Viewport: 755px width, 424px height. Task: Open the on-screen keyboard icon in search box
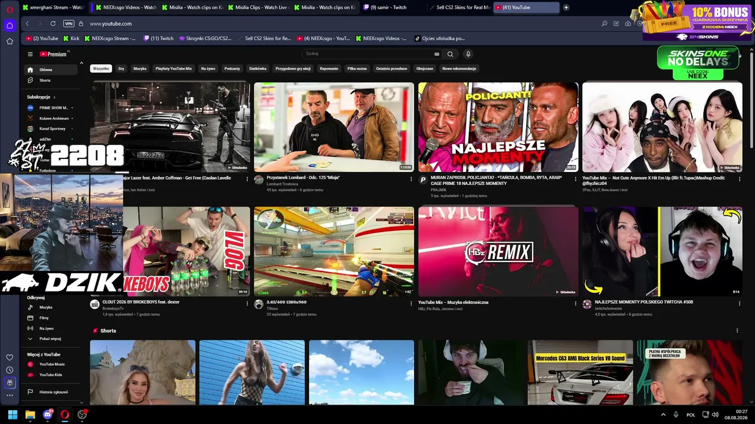click(x=436, y=54)
